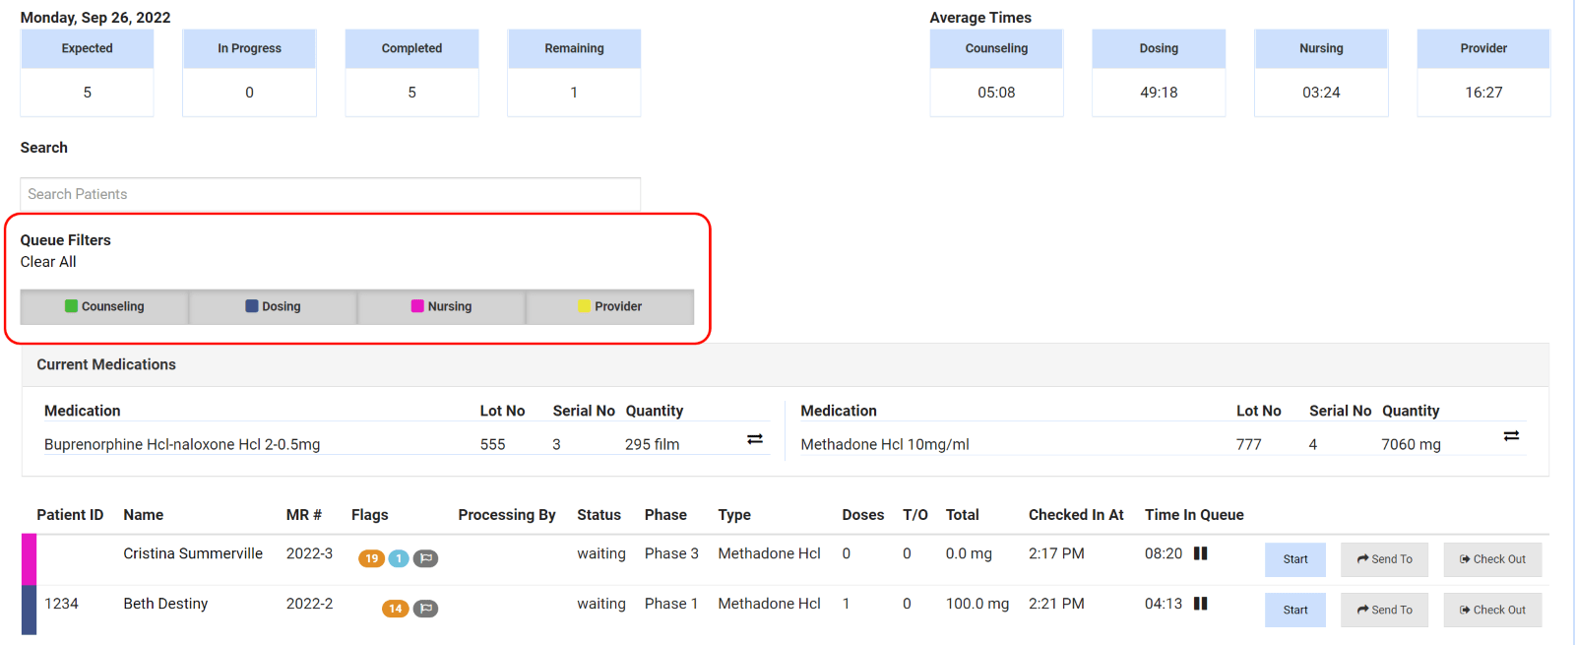Open Send To menu for Beth Destiny
The height and width of the screenshot is (645, 1575).
[1384, 611]
